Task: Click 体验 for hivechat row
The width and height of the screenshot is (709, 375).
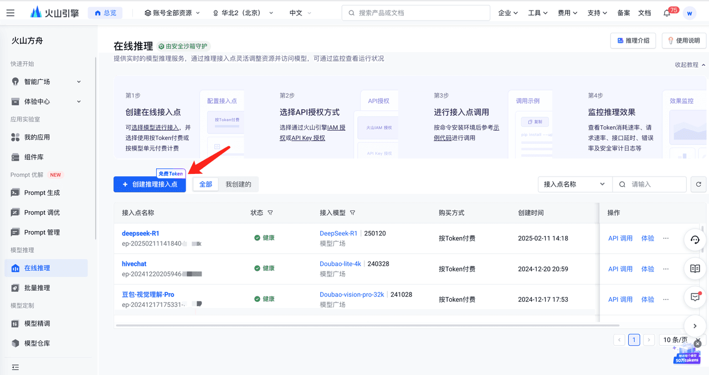Action: (x=648, y=269)
